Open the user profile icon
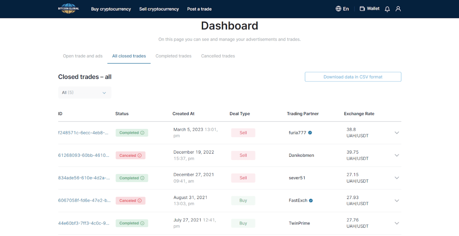The height and width of the screenshot is (236, 459). [398, 9]
